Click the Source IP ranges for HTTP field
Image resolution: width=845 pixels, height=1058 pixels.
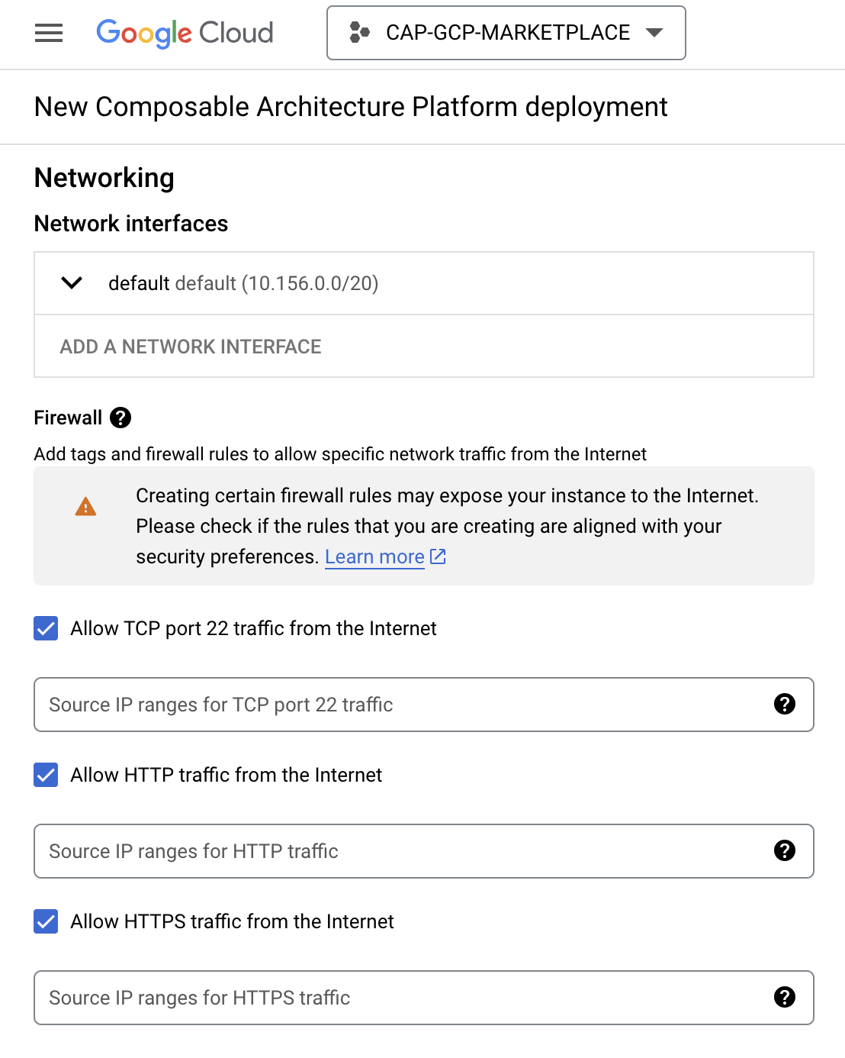(397, 851)
